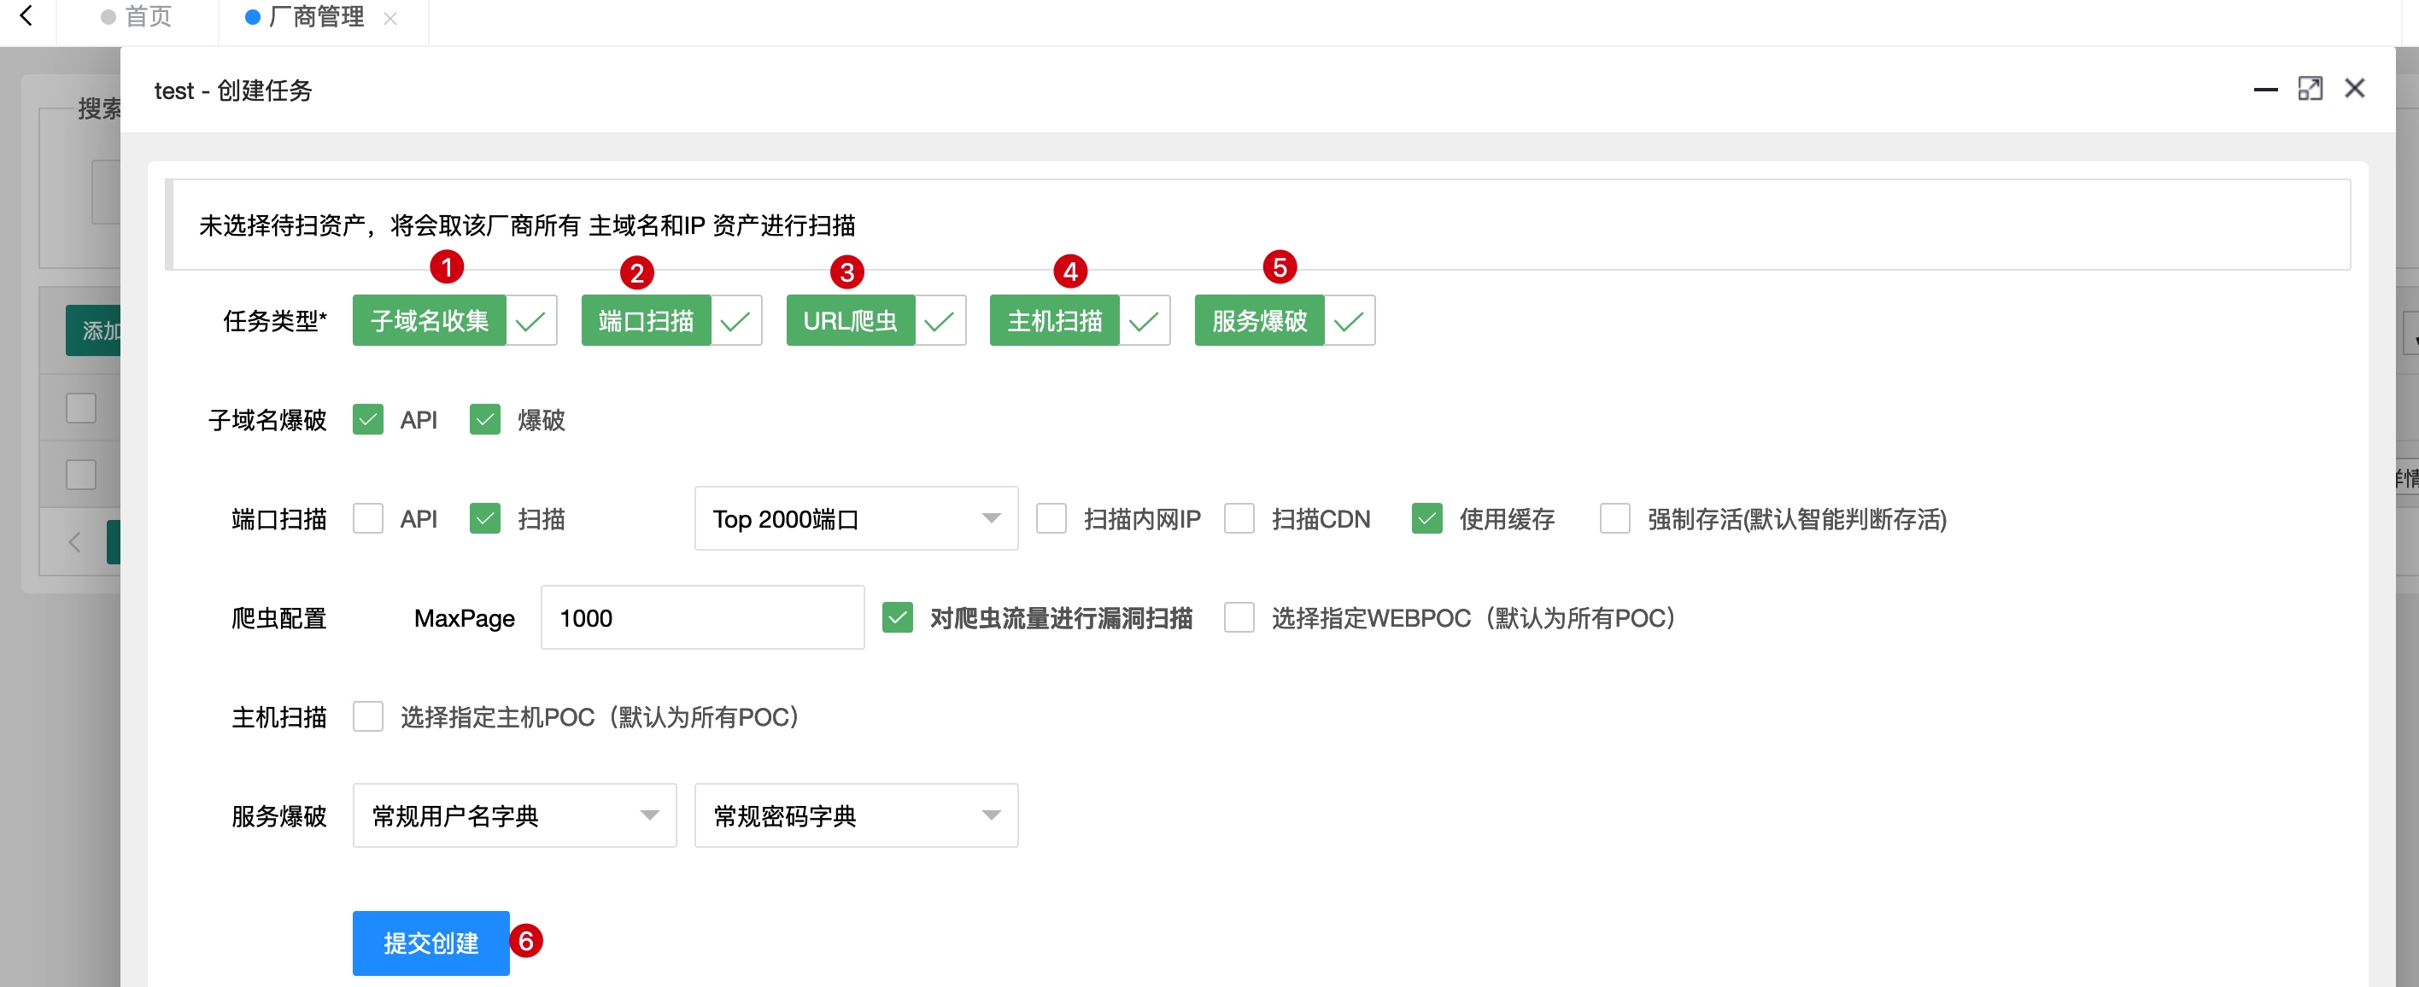Click the checkmark icon beside 主机扫描 tag
This screenshot has height=987, width=2419.
click(1144, 321)
